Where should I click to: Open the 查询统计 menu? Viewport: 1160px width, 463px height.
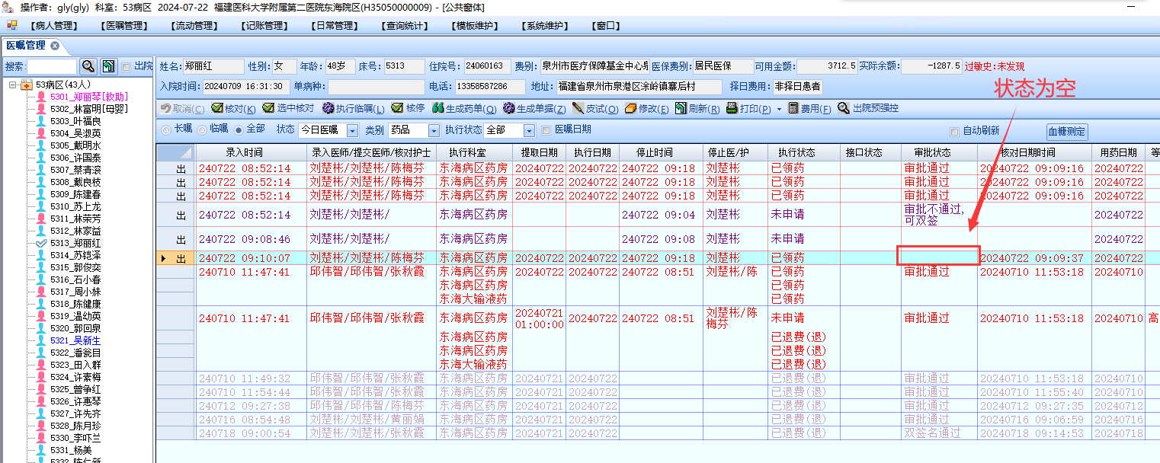[406, 25]
